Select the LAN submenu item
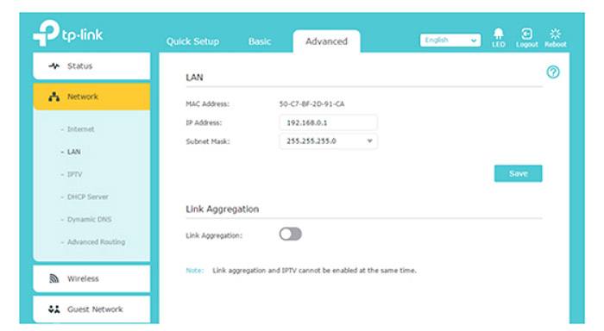The image size is (604, 331). coord(74,152)
